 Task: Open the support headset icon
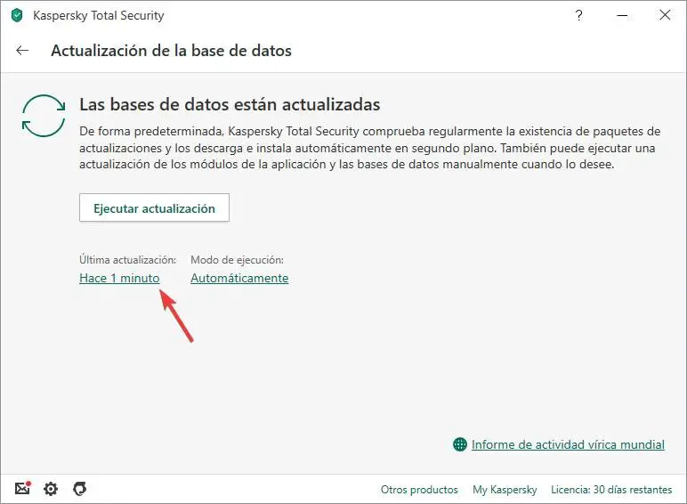click(x=80, y=488)
